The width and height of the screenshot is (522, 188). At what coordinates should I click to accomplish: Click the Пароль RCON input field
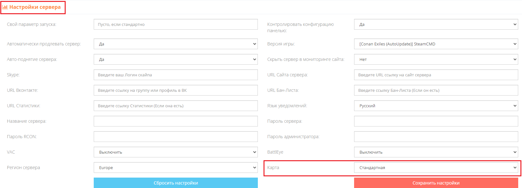tap(176, 137)
